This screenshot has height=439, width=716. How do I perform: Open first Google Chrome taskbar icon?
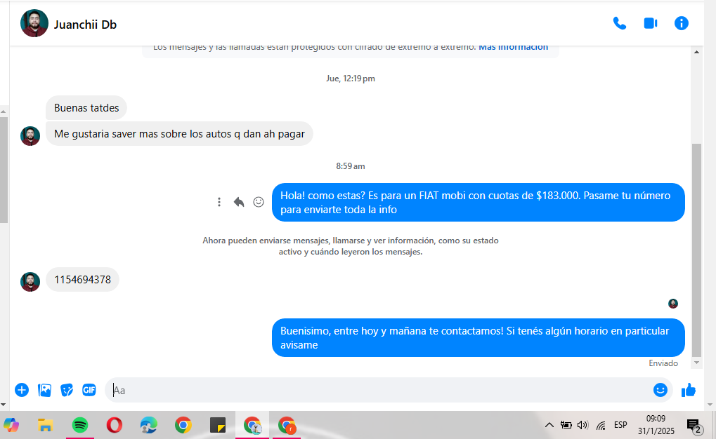coord(183,426)
